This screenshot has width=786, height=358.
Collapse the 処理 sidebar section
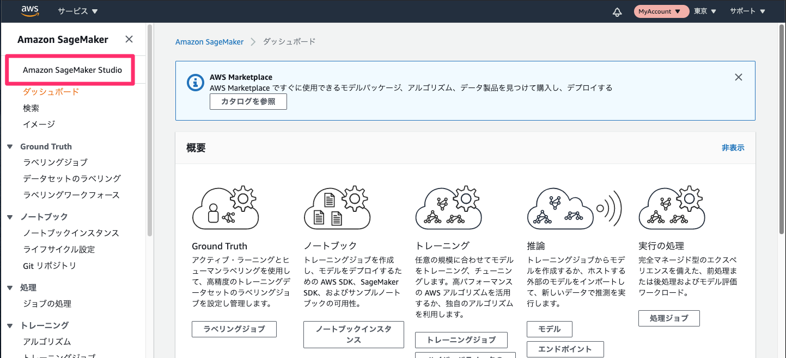click(x=10, y=288)
